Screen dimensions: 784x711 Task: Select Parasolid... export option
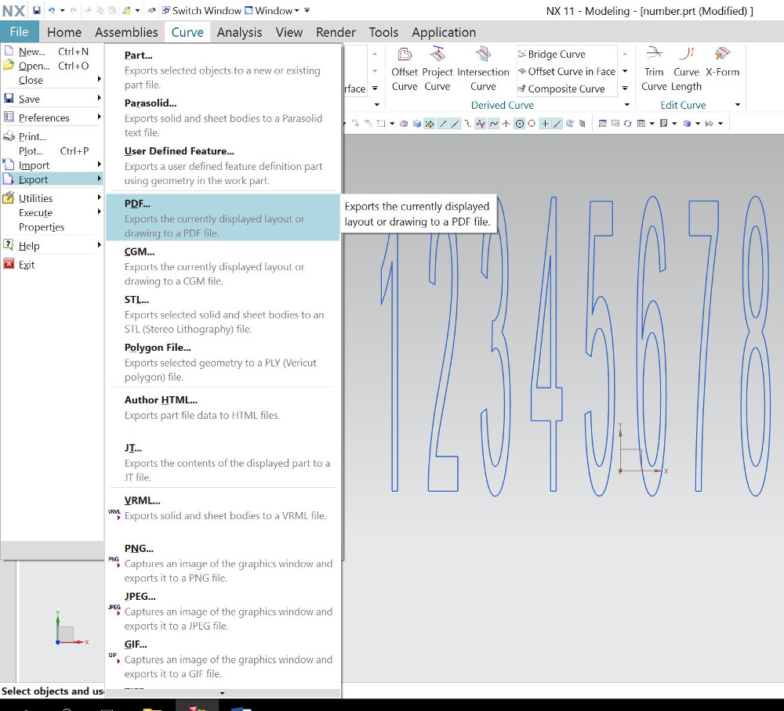[x=223, y=117]
